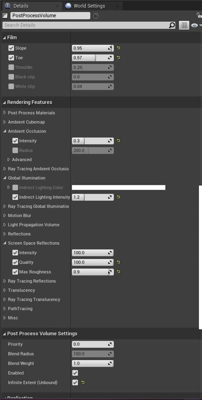The image size is (202, 400).
Task: Reset Max Roughness to default arrow
Action: [119, 272]
